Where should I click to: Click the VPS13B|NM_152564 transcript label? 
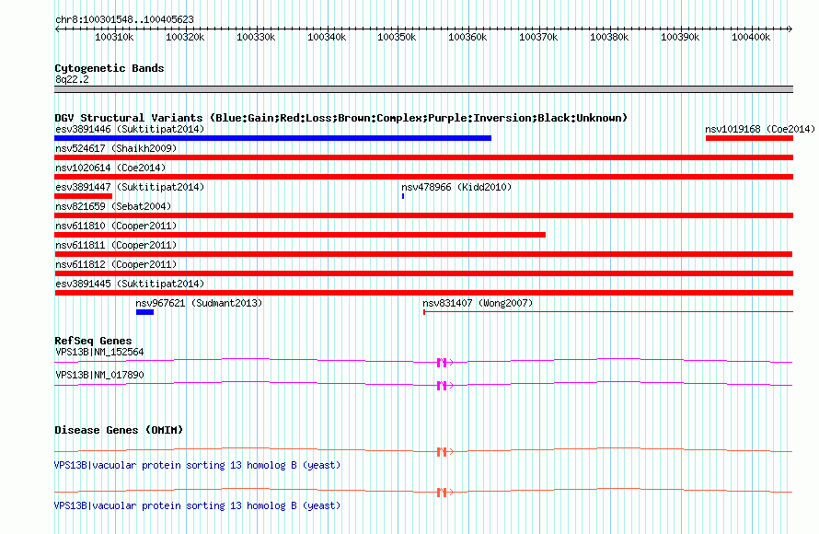99,353
